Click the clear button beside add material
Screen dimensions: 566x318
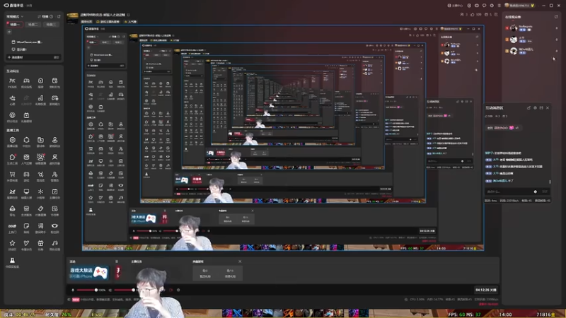coord(57,57)
